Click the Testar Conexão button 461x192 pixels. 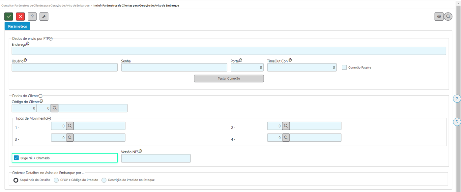click(x=229, y=79)
